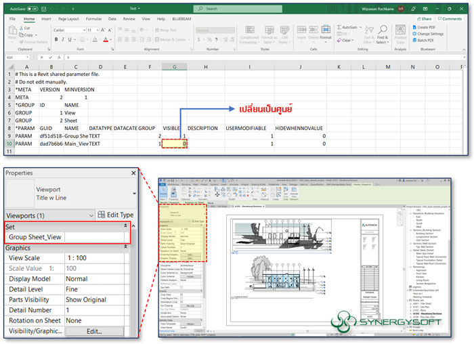Viewport: 474px width, 344px height.
Task: Click the Save icon in Excel title bar
Action: (44, 9)
